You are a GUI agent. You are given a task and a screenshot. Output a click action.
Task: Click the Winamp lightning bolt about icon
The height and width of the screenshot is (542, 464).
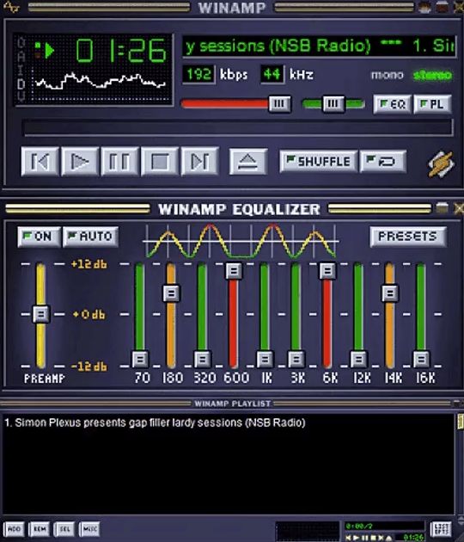pyautogui.click(x=441, y=164)
